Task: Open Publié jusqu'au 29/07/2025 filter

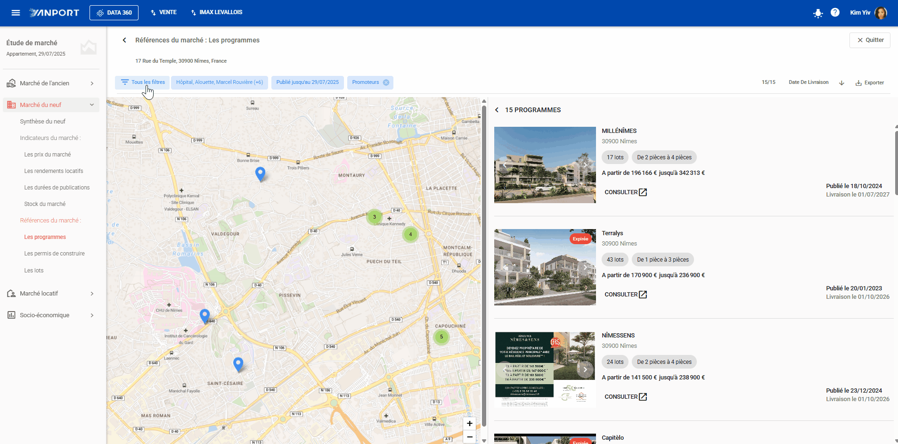Action: click(308, 82)
